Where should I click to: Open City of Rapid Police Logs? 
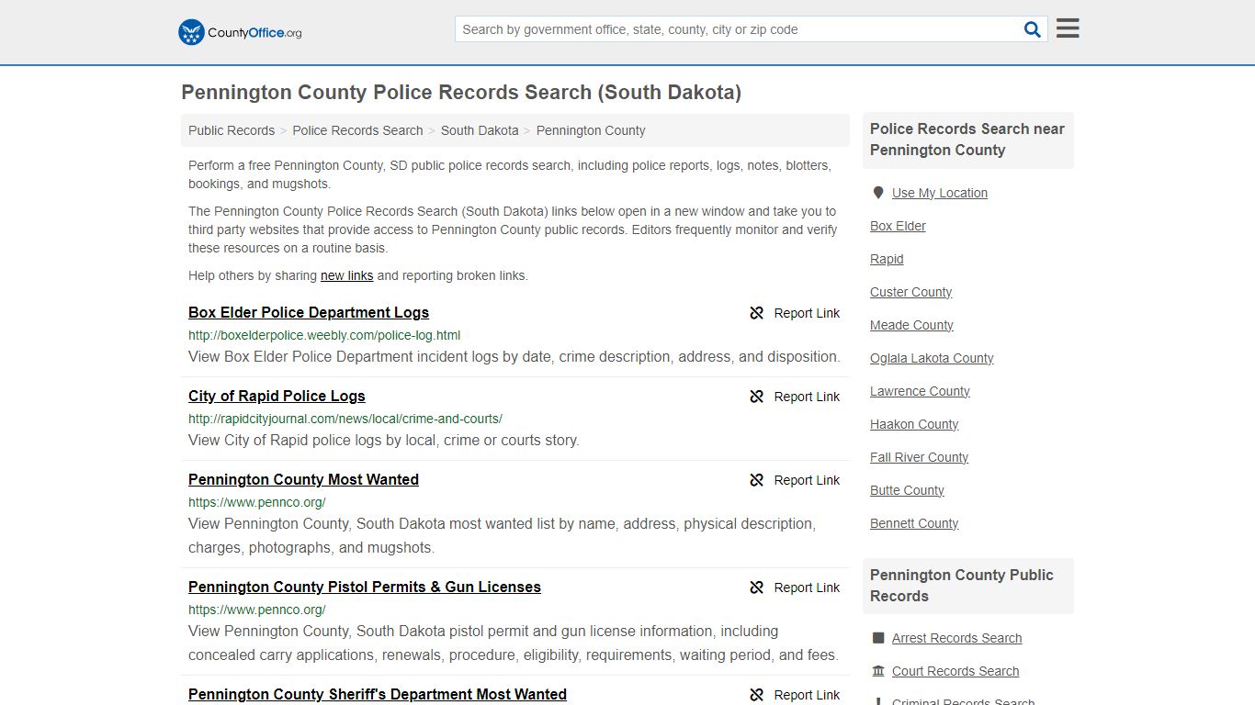coord(277,396)
